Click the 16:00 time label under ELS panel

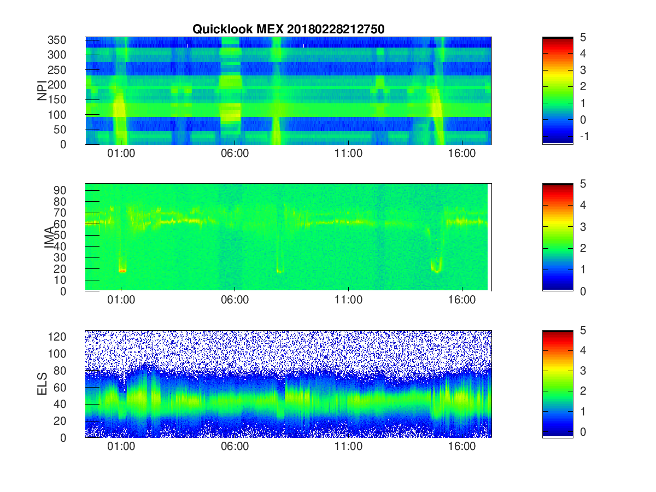pos(462,447)
